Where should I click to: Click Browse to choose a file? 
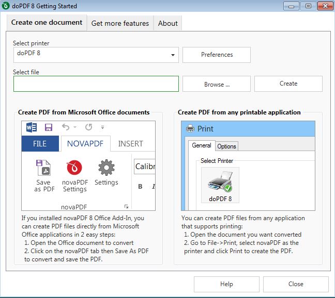click(216, 84)
